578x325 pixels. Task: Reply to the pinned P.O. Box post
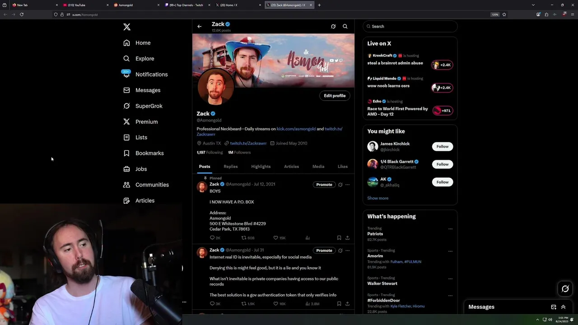(215, 238)
